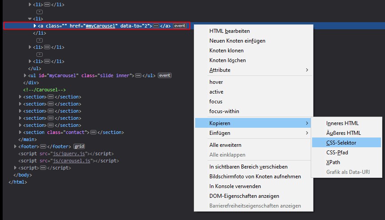The height and width of the screenshot is (220, 385).
Task: Choose Knoten klonen
Action: coord(254,51)
